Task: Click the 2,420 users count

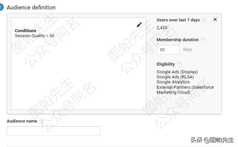Action: [x=162, y=28]
